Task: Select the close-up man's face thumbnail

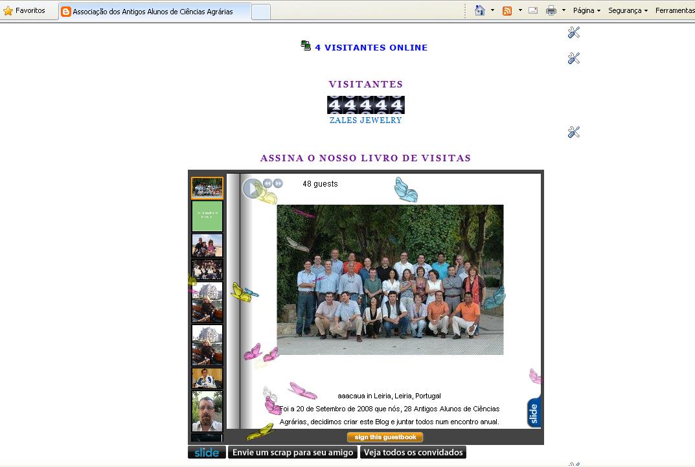Action: click(x=207, y=411)
